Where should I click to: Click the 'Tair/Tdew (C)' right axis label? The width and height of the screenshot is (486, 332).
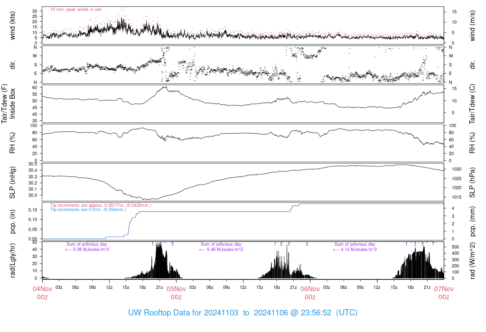click(473, 104)
